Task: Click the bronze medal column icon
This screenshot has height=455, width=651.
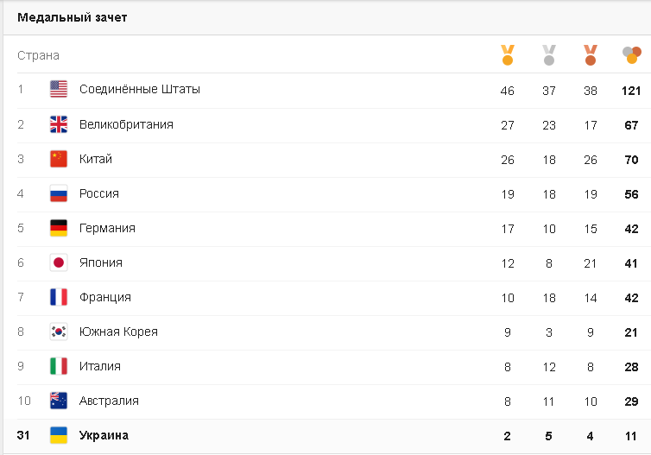Action: pos(591,55)
